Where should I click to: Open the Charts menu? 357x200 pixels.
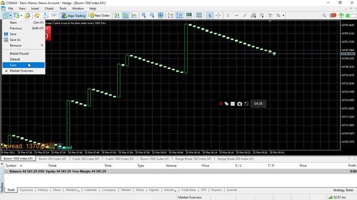pyautogui.click(x=49, y=8)
